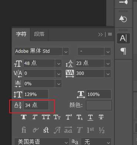Click the horizontal scale icon
This screenshot has height=145, width=137.
coord(81,95)
